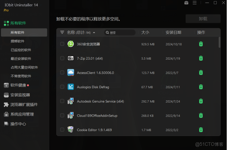Tick the Autodesk Genuine Service (x64) checkbox
This screenshot has height=150, width=227.
click(x=62, y=101)
